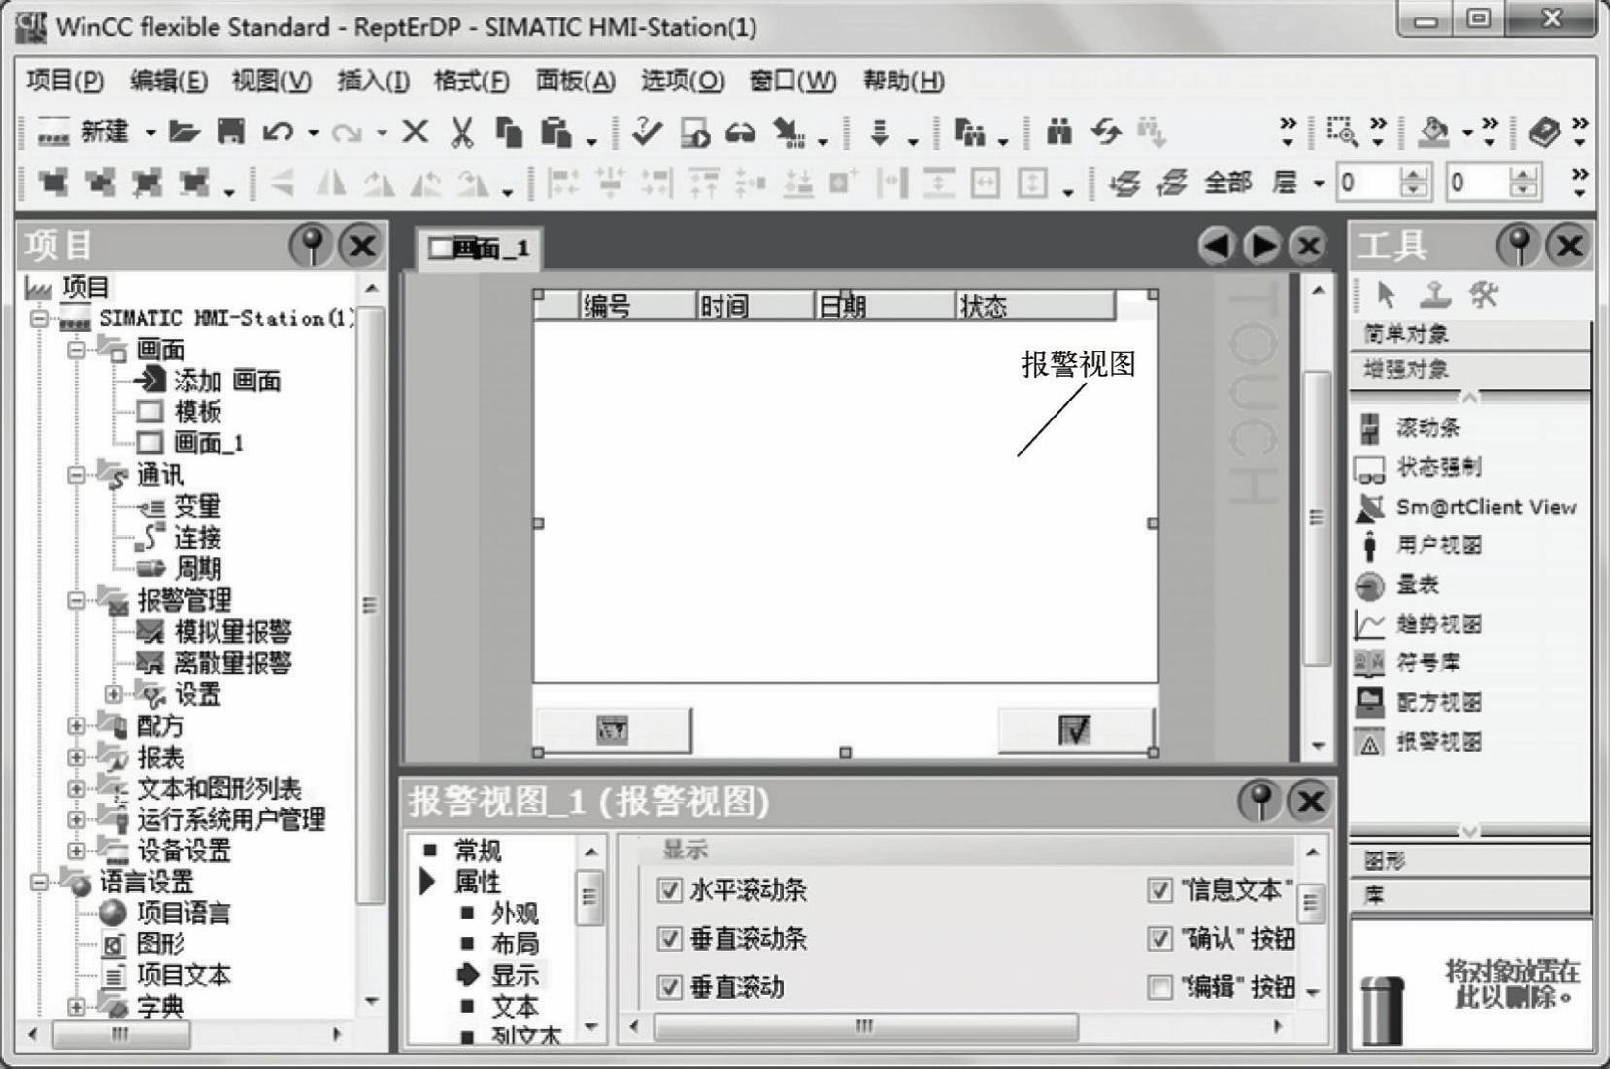Click the acknowledge checkmark button in alarm view

[1075, 729]
